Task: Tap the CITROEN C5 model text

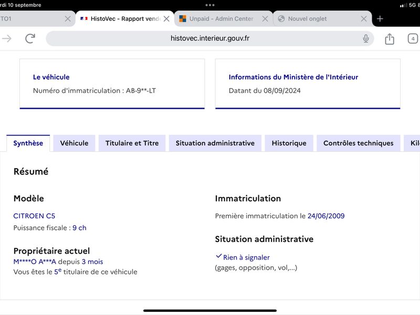Action: [x=34, y=216]
